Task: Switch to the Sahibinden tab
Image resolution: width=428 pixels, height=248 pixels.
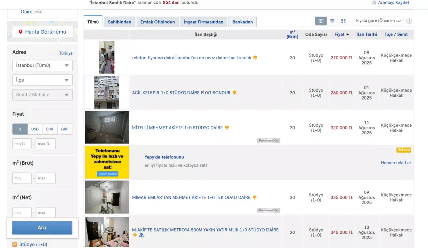Action: point(119,22)
